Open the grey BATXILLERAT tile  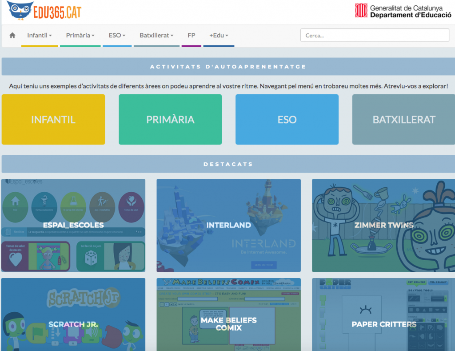[x=403, y=120]
